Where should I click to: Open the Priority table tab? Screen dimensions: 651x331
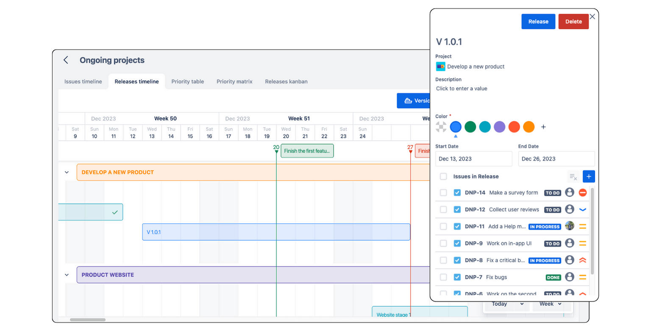pos(188,81)
